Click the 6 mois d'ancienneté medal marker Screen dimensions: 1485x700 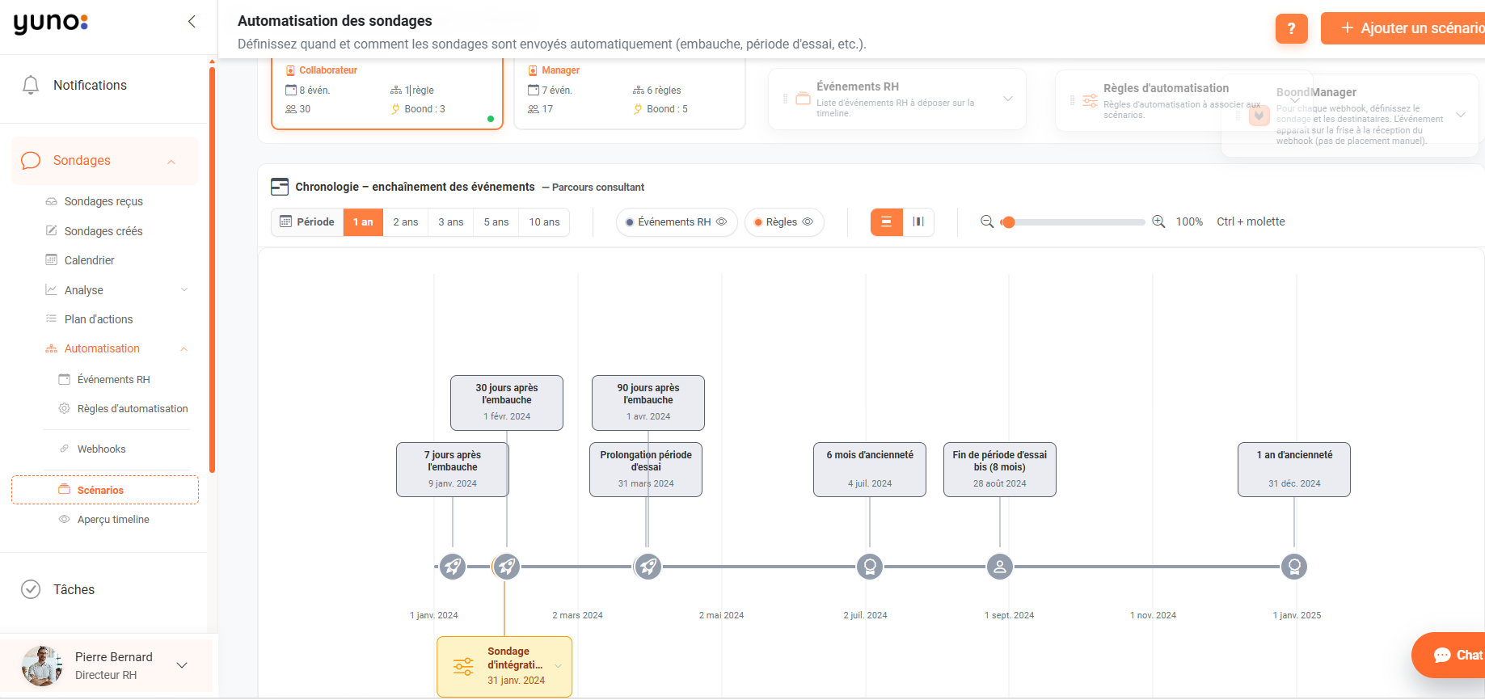(870, 567)
